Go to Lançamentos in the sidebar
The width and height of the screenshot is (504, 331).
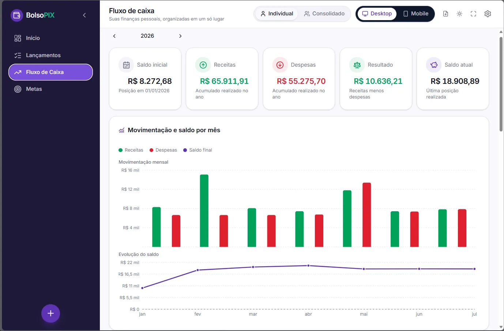pyautogui.click(x=50, y=55)
